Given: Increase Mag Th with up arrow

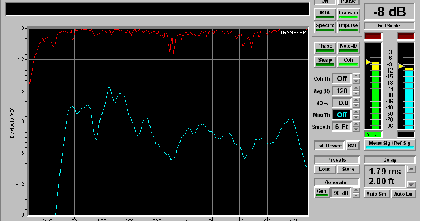Looking at the screenshot, I should tap(356, 112).
